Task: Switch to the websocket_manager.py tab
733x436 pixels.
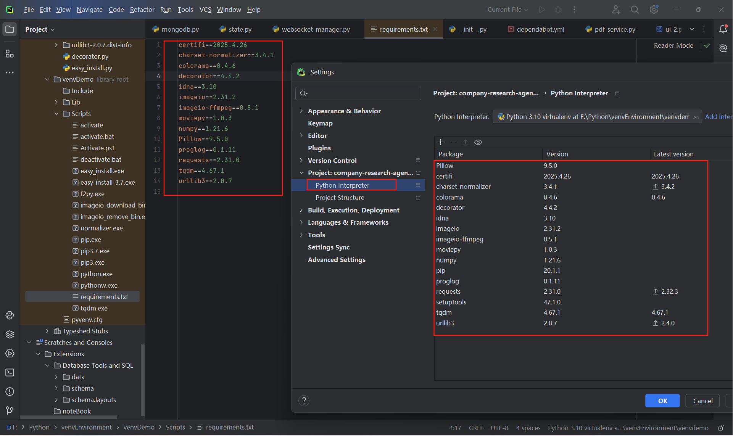Action: pos(315,29)
